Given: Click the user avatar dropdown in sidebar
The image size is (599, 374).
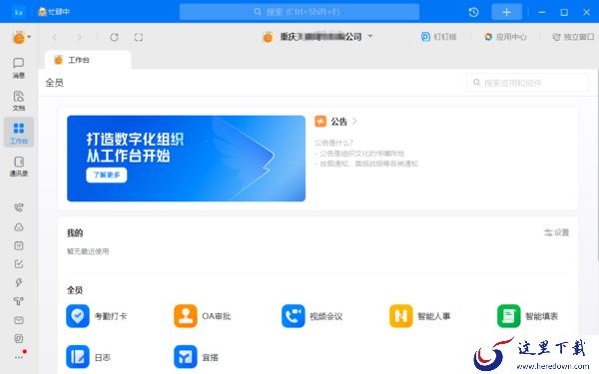Looking at the screenshot, I should click(x=21, y=37).
